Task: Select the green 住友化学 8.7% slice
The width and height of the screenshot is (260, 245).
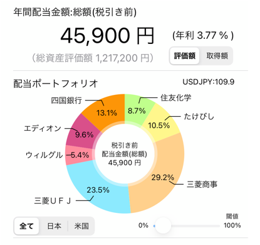Action: pos(137,109)
